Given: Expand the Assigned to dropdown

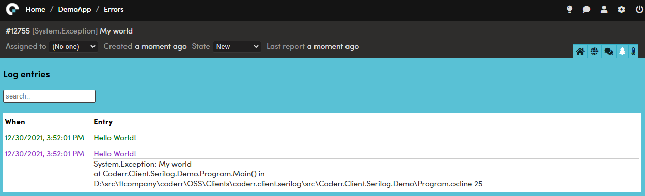Looking at the screenshot, I should click(73, 46).
